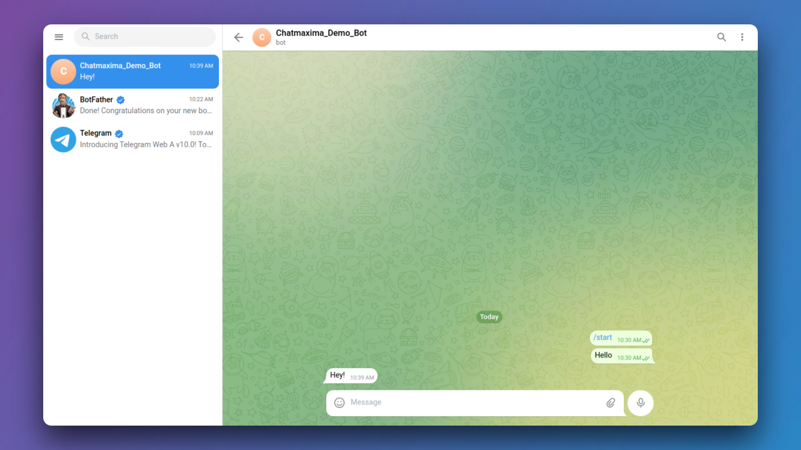Click the BotFather profile picture

tap(63, 105)
